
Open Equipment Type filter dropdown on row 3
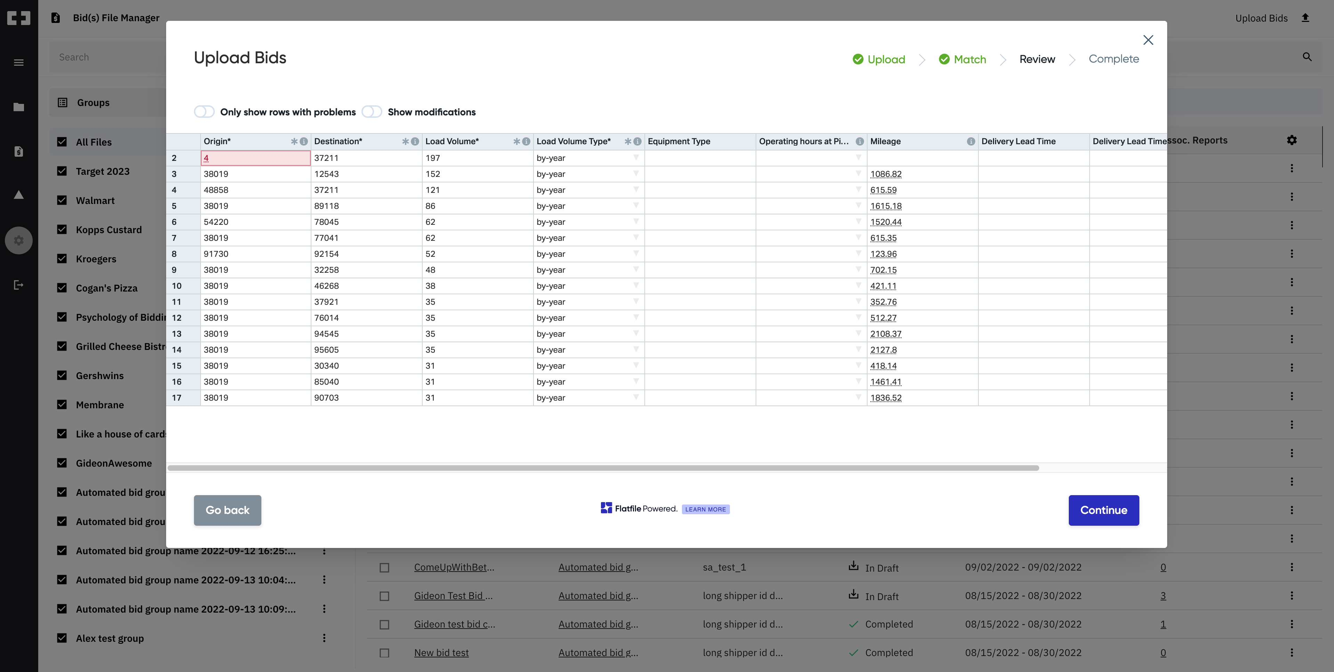(748, 174)
